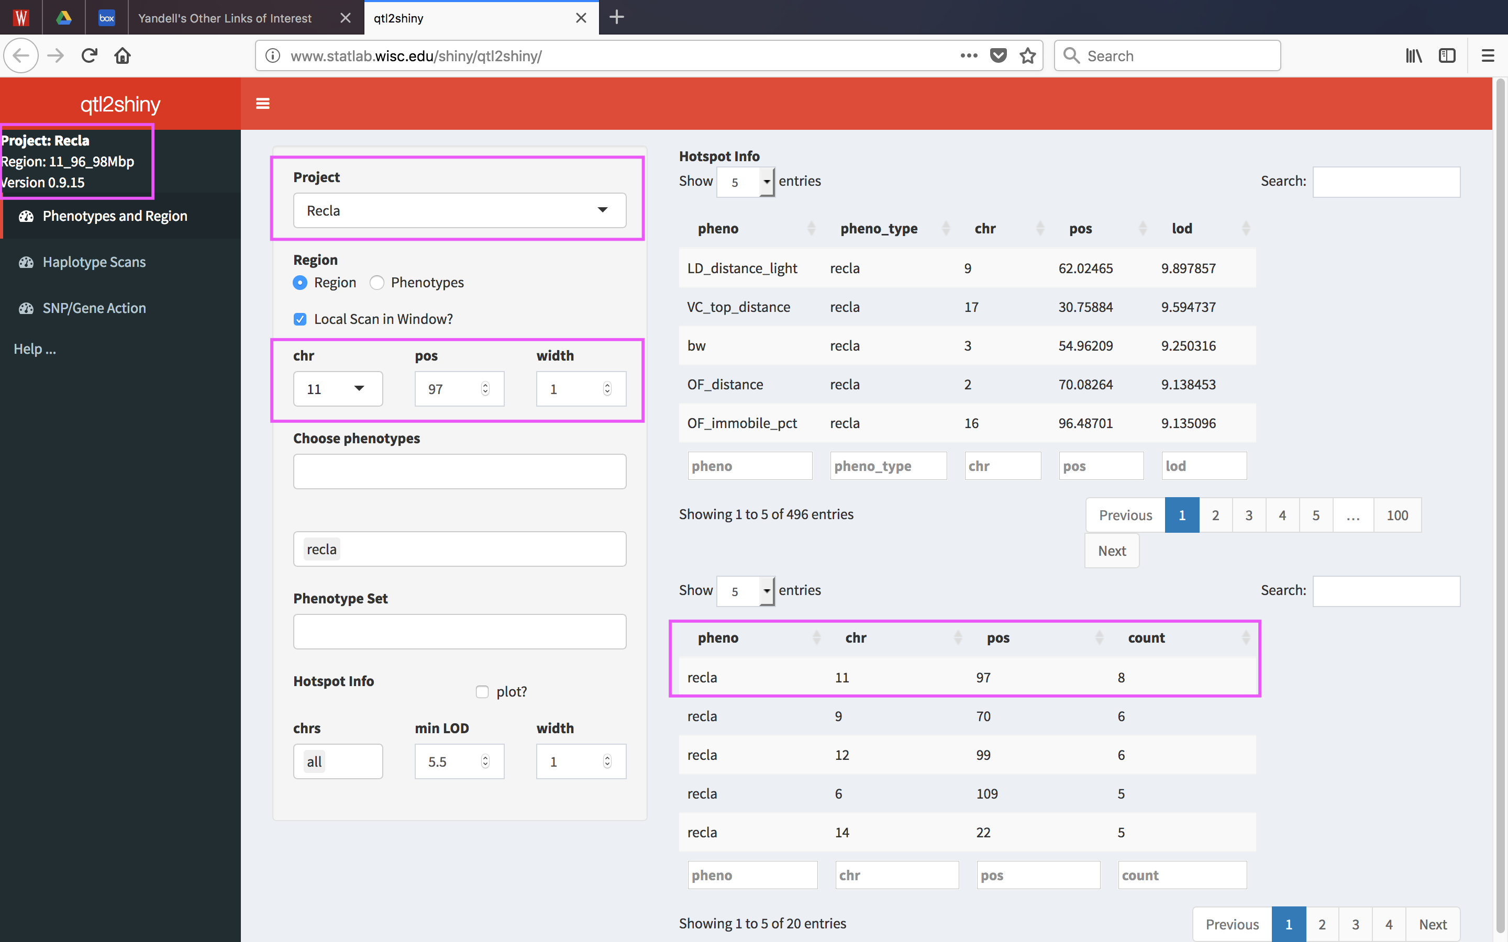
Task: Select the recla chr 11 pos 97 row
Action: tap(967, 677)
